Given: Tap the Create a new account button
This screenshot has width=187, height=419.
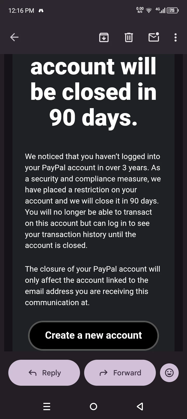Looking at the screenshot, I should [x=94, y=335].
